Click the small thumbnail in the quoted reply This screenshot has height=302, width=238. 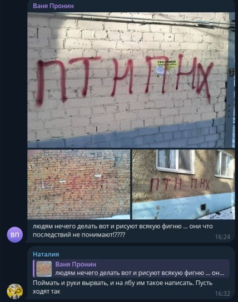44,269
